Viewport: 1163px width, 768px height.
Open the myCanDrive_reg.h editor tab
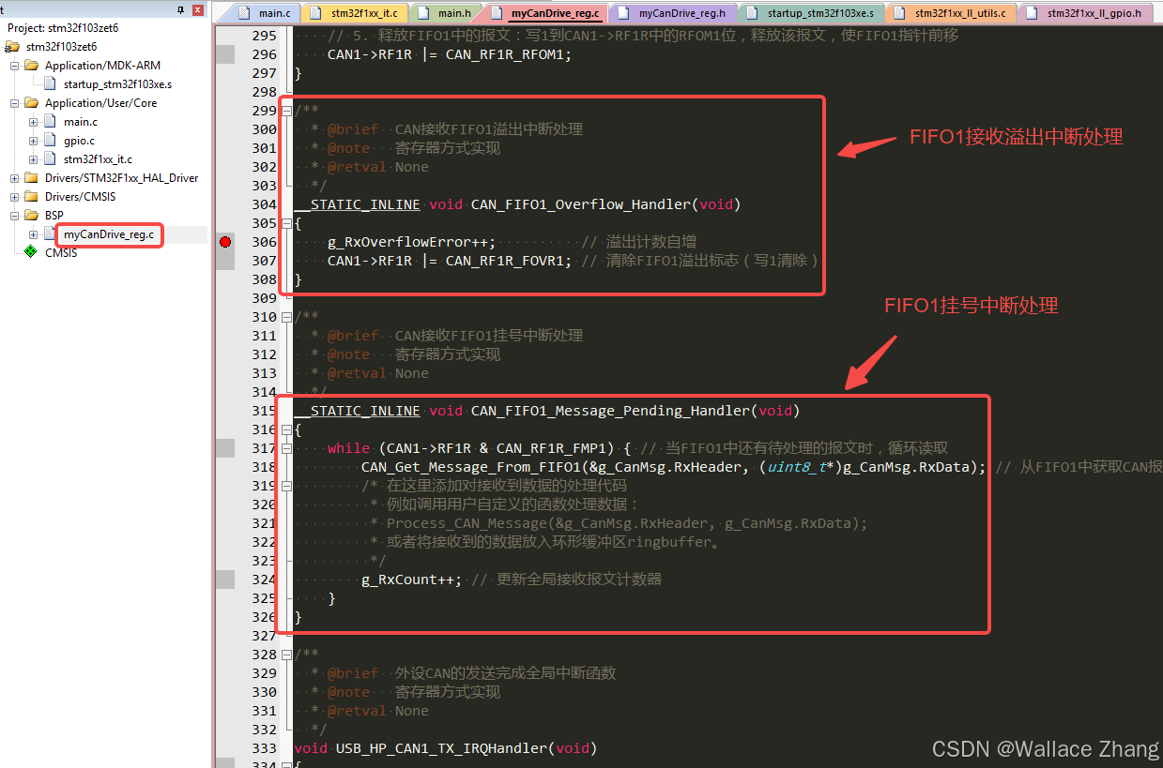tap(673, 13)
